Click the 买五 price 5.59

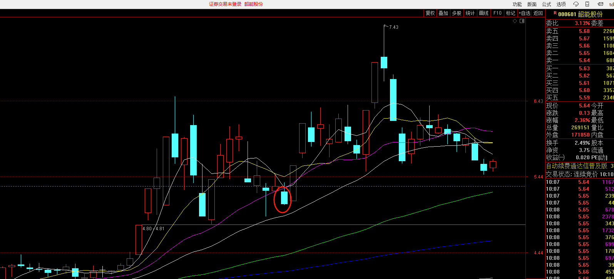coord(584,98)
